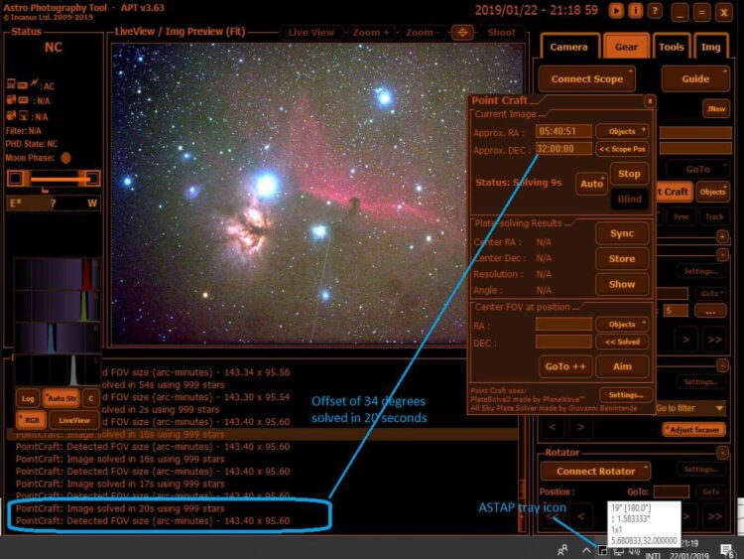Click the Center FOV DEC field

[563, 342]
